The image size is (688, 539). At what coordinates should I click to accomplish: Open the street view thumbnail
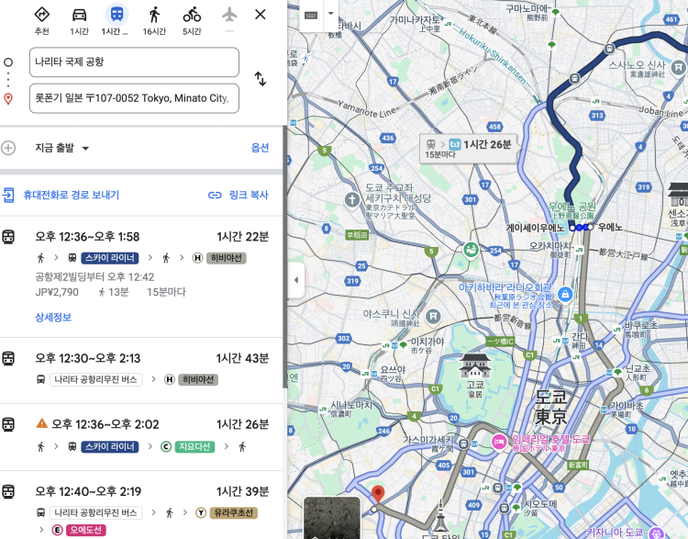pyautogui.click(x=332, y=518)
